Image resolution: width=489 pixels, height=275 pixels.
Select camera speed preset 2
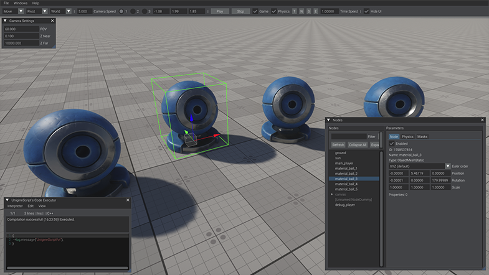[x=132, y=11]
